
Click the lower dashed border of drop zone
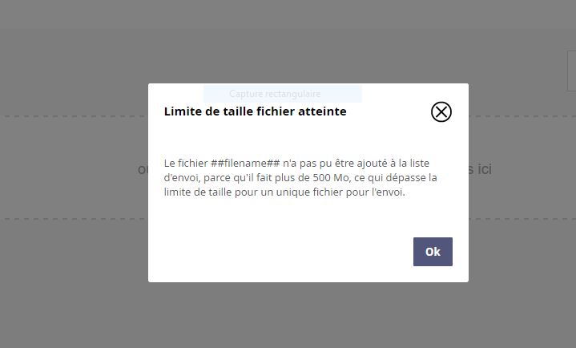(72, 219)
